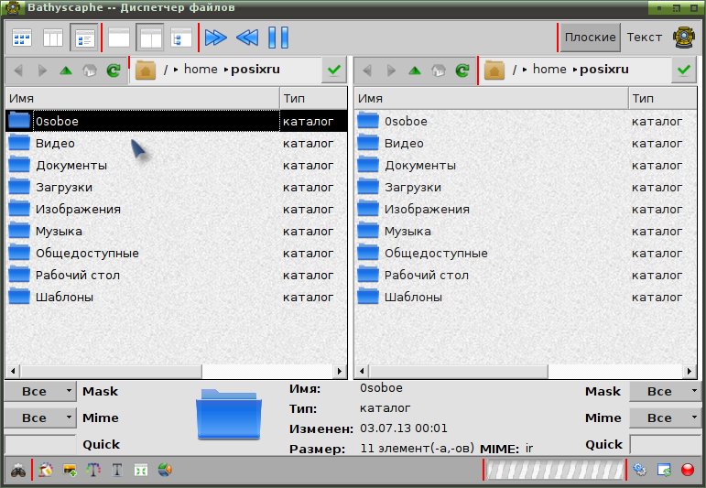Confirm left panel path with green checkmark
The image size is (706, 488).
pos(333,70)
